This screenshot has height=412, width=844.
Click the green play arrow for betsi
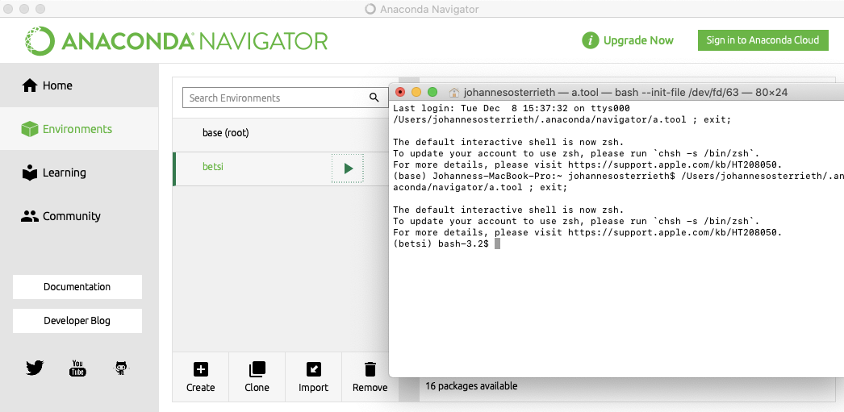coord(348,169)
